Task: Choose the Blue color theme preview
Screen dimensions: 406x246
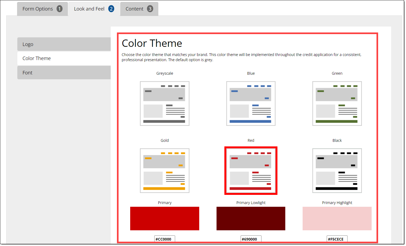Action: 251,103
